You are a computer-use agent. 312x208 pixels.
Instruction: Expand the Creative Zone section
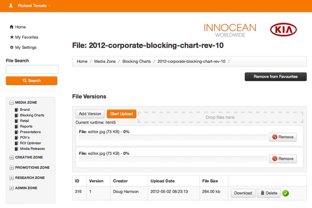pyautogui.click(x=12, y=157)
